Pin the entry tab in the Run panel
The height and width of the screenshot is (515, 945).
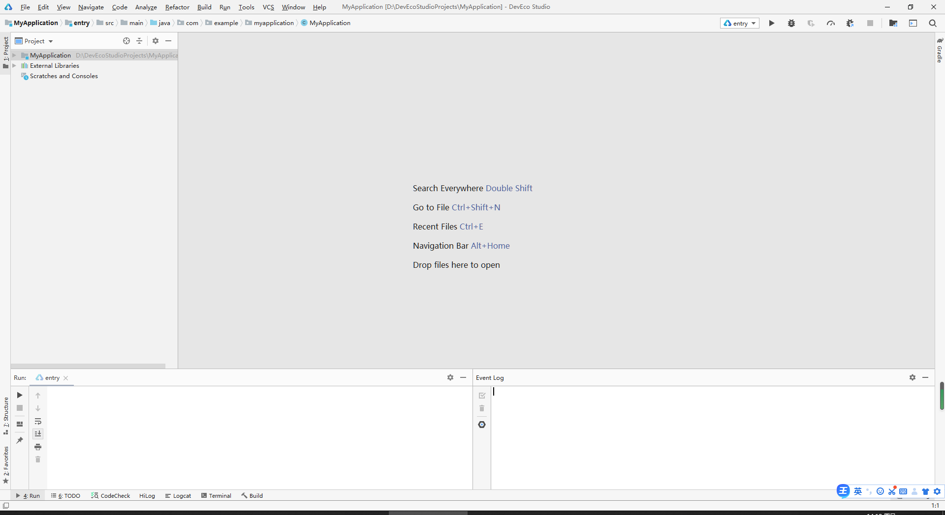click(x=20, y=440)
